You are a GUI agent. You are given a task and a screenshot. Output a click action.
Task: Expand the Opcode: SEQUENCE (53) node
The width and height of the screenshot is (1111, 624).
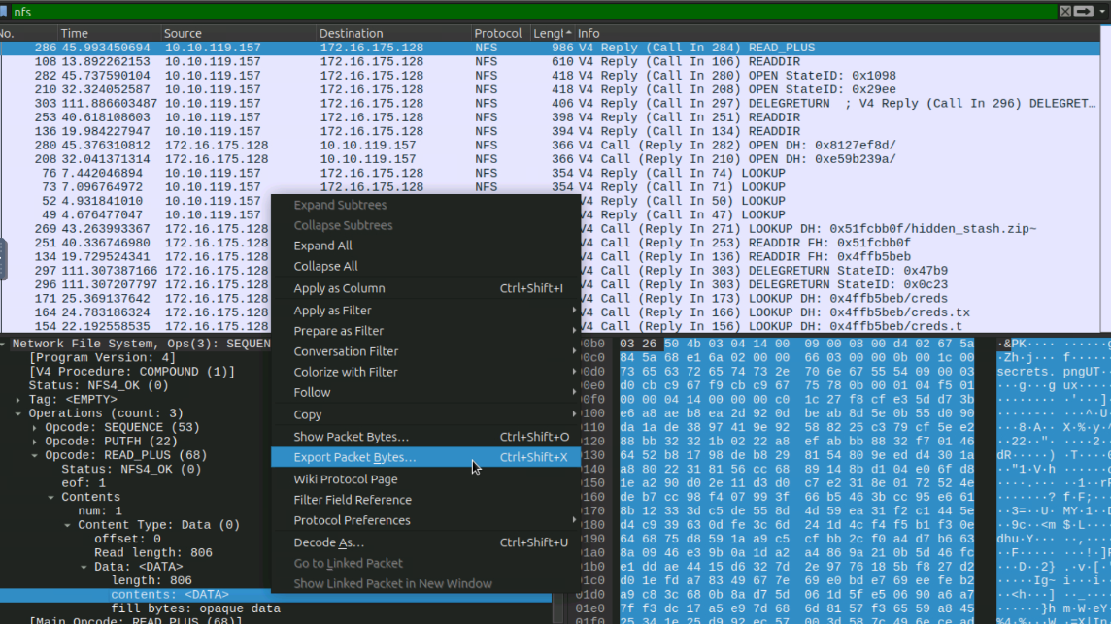pyautogui.click(x=36, y=427)
